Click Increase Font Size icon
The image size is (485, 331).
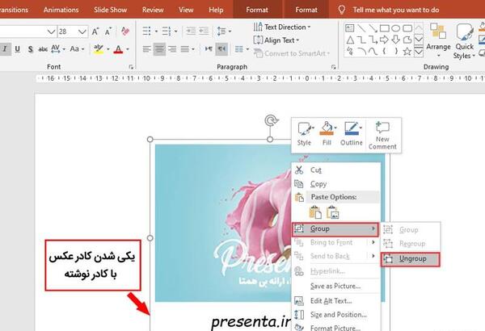[x=95, y=31]
